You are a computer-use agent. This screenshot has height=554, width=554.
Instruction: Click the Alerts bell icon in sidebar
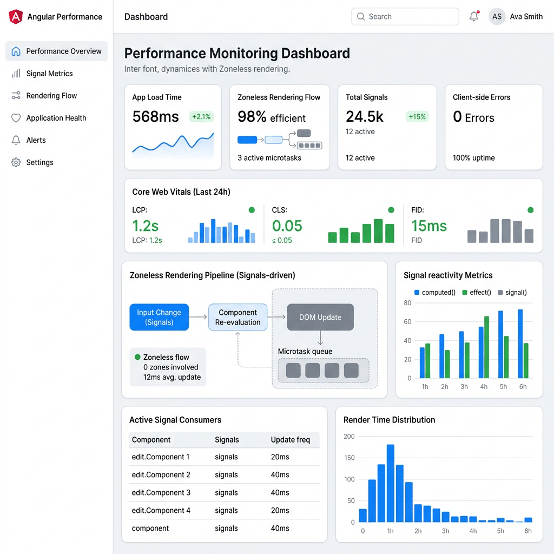point(16,140)
